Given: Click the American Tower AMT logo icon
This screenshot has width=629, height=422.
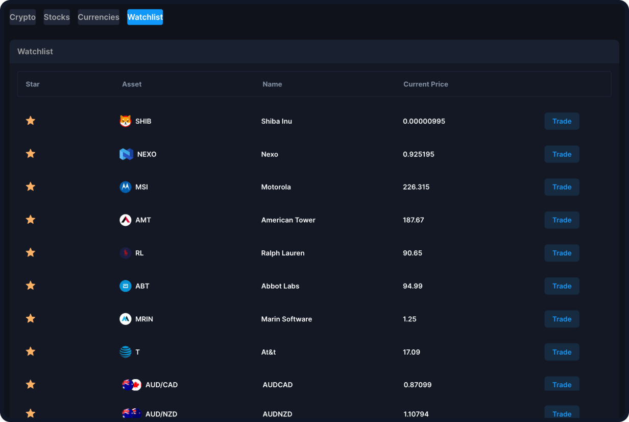Looking at the screenshot, I should point(126,220).
